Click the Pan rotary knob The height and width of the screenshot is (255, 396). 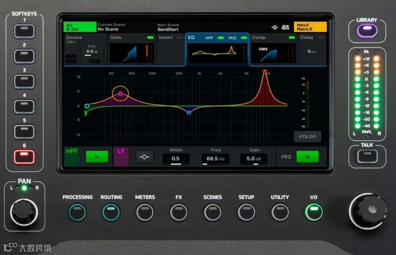click(x=24, y=212)
